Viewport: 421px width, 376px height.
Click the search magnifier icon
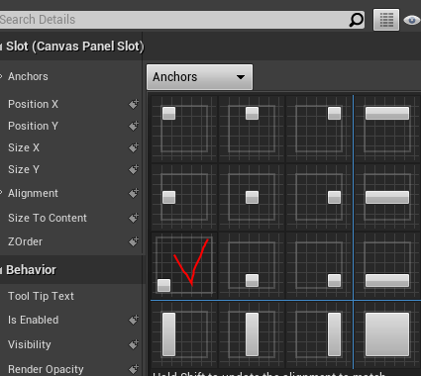(x=356, y=20)
